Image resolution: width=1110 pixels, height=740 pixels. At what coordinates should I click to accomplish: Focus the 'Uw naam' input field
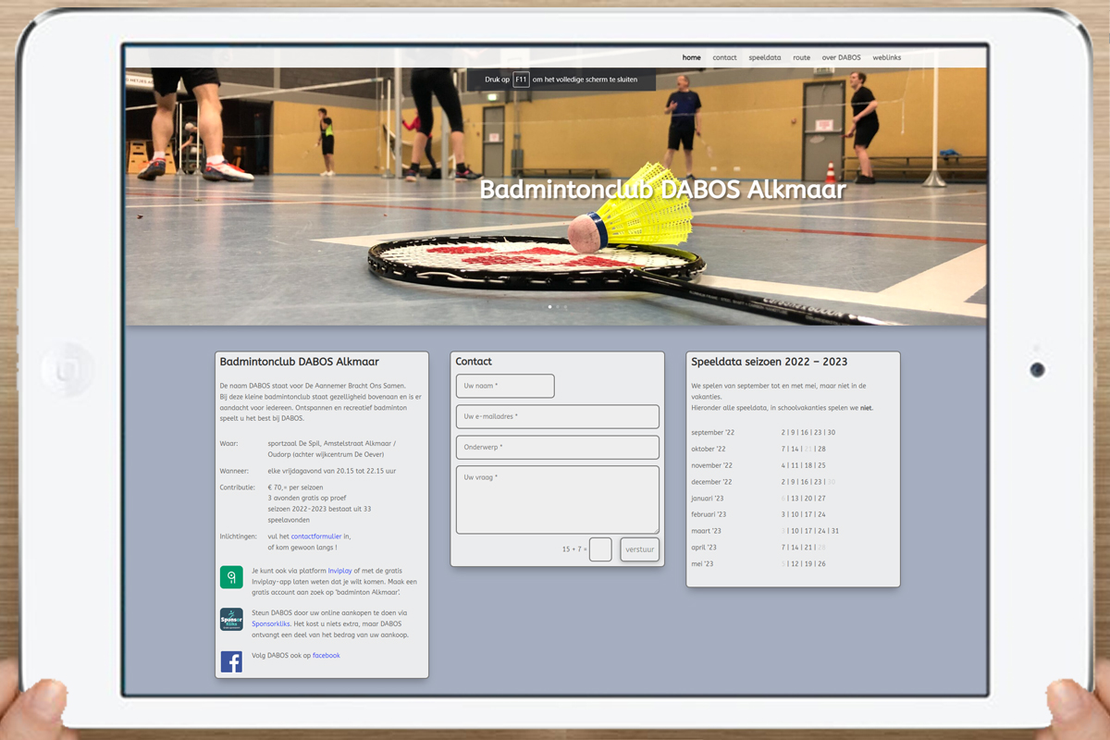pyautogui.click(x=505, y=386)
